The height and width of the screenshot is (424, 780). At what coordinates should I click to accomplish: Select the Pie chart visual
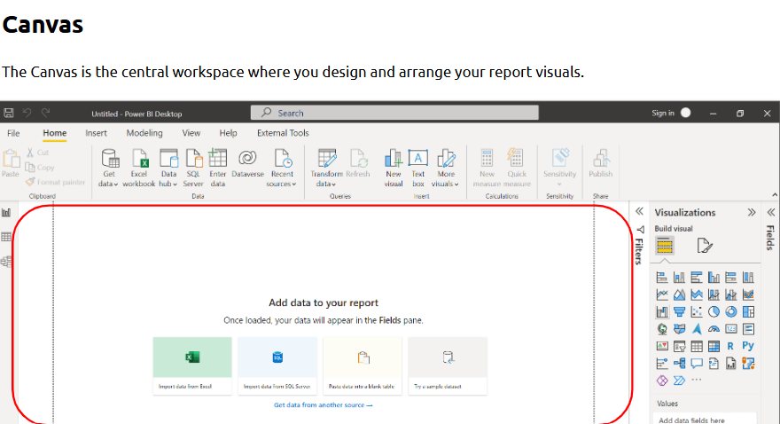tap(714, 312)
